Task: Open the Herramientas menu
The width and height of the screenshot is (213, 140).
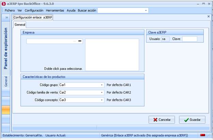Action: point(55,11)
